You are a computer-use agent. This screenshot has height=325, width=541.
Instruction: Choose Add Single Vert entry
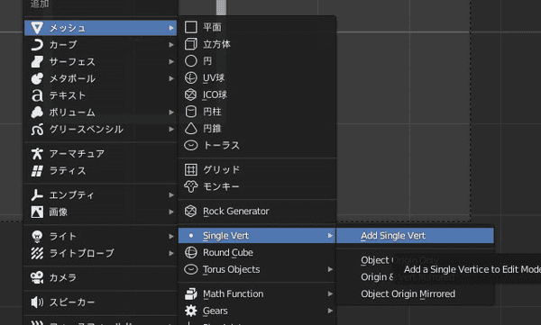click(415, 236)
